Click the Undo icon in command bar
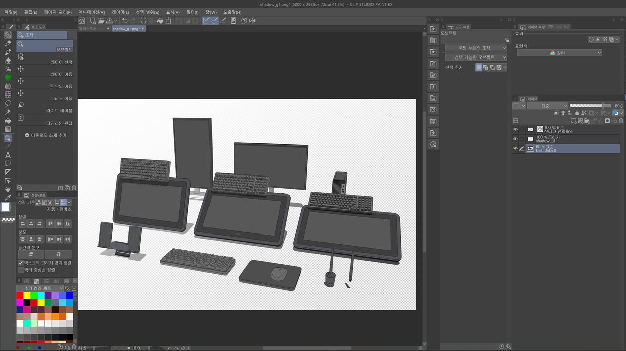This screenshot has width=626, height=351. (124, 21)
